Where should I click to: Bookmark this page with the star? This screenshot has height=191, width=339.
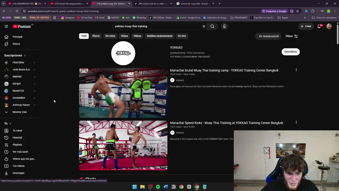[x=297, y=11]
